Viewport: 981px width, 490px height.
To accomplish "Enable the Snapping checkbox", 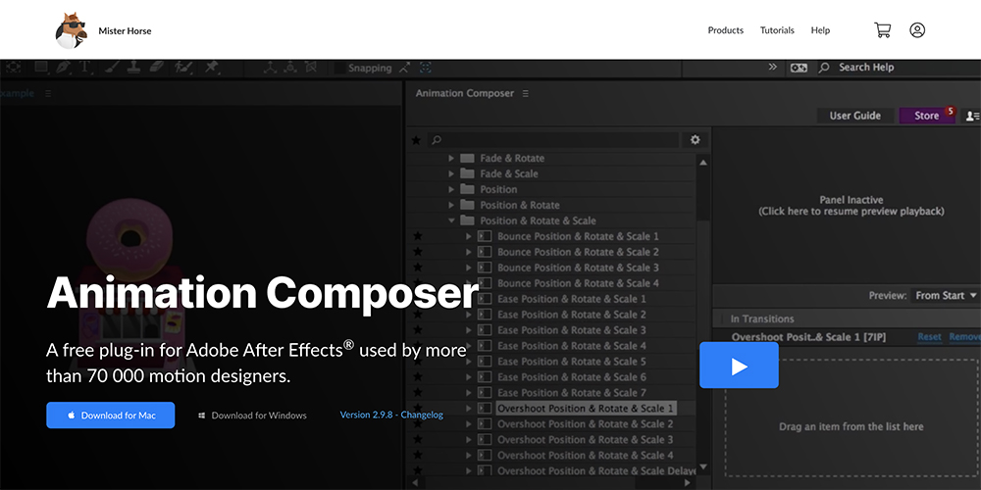I will [x=339, y=69].
